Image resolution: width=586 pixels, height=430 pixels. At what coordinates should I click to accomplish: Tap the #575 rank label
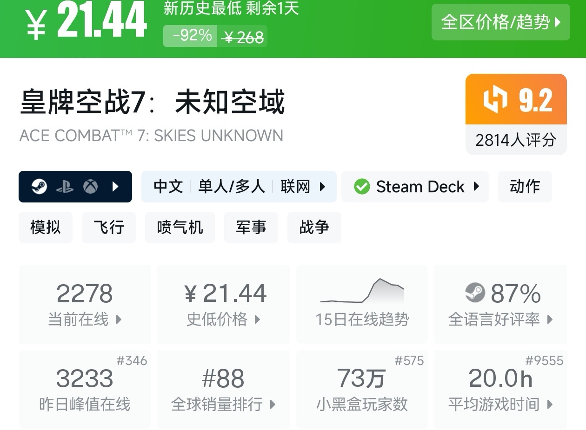tap(409, 361)
